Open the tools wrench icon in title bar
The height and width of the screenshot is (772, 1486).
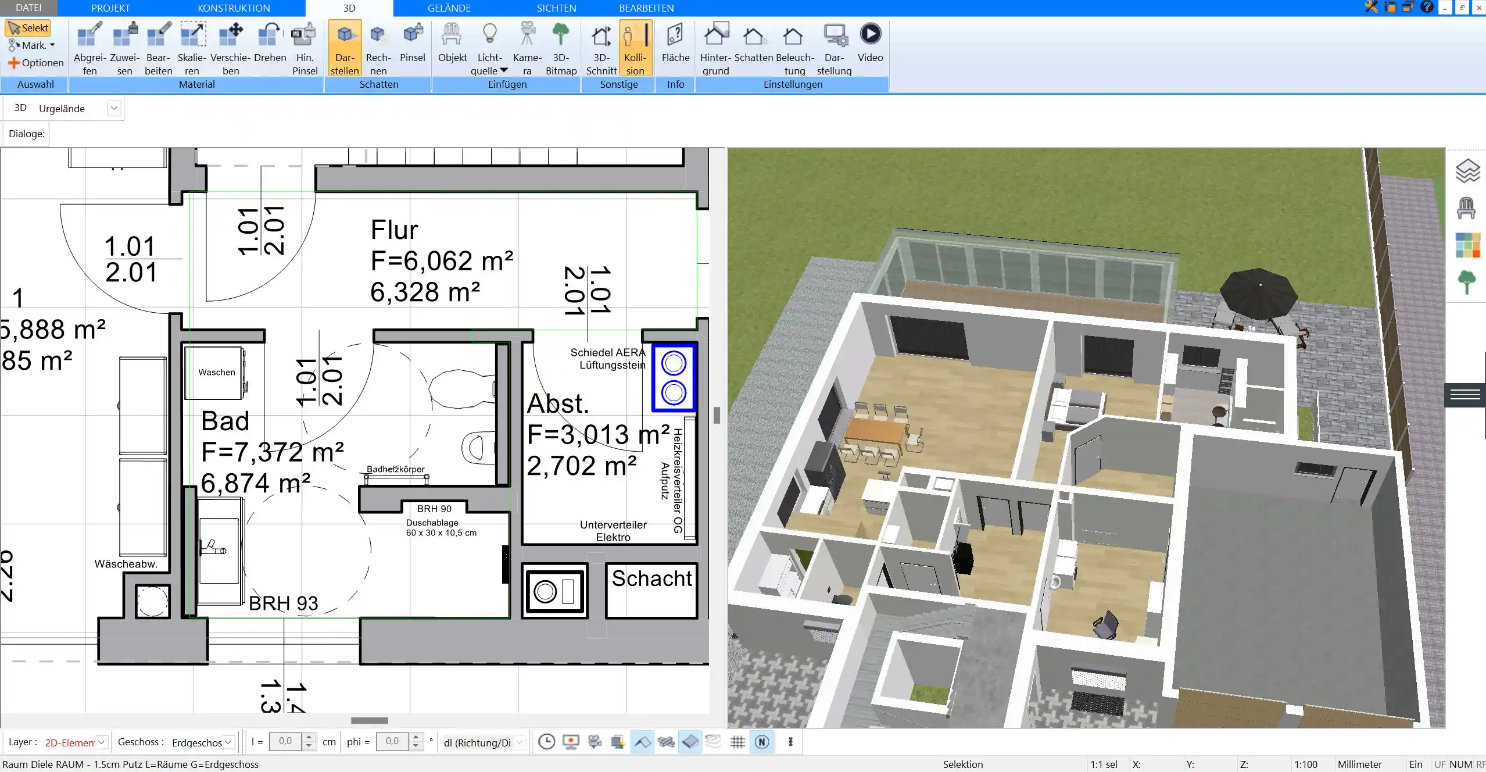[1371, 7]
